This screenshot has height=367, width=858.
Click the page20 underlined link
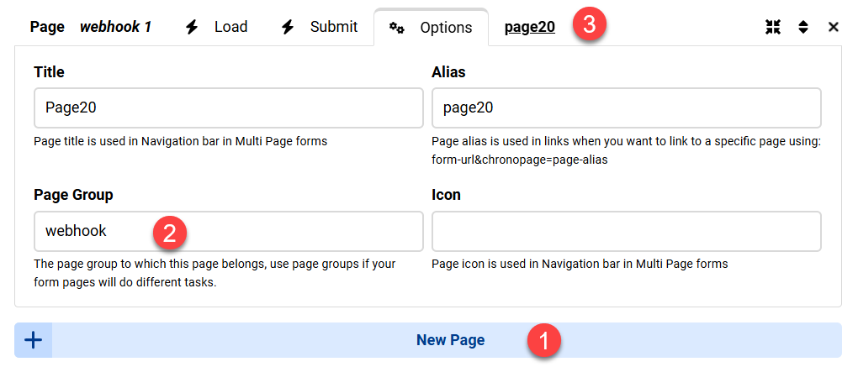pos(530,28)
